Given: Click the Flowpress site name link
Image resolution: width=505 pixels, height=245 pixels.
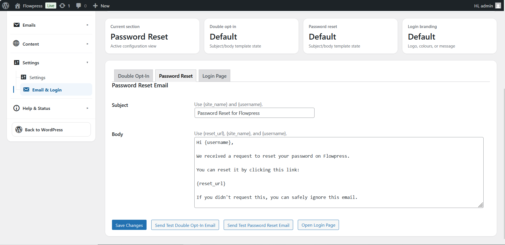Looking at the screenshot, I should tap(33, 6).
